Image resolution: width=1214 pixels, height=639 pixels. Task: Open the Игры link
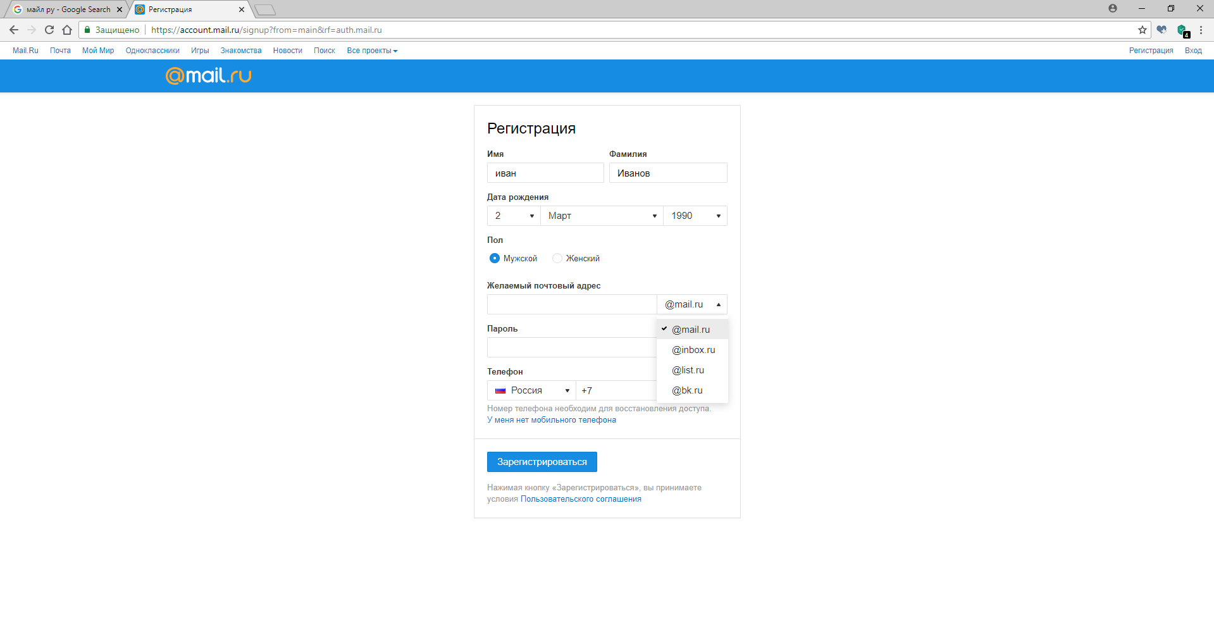point(200,51)
